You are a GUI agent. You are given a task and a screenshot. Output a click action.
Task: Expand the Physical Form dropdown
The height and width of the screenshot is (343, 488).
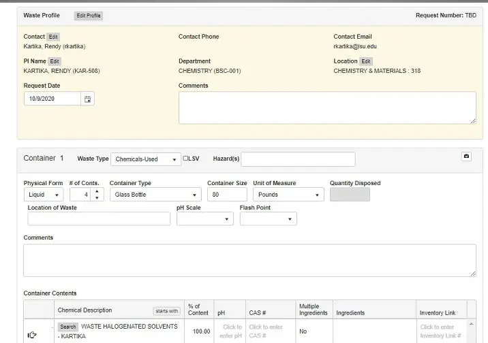pos(44,195)
